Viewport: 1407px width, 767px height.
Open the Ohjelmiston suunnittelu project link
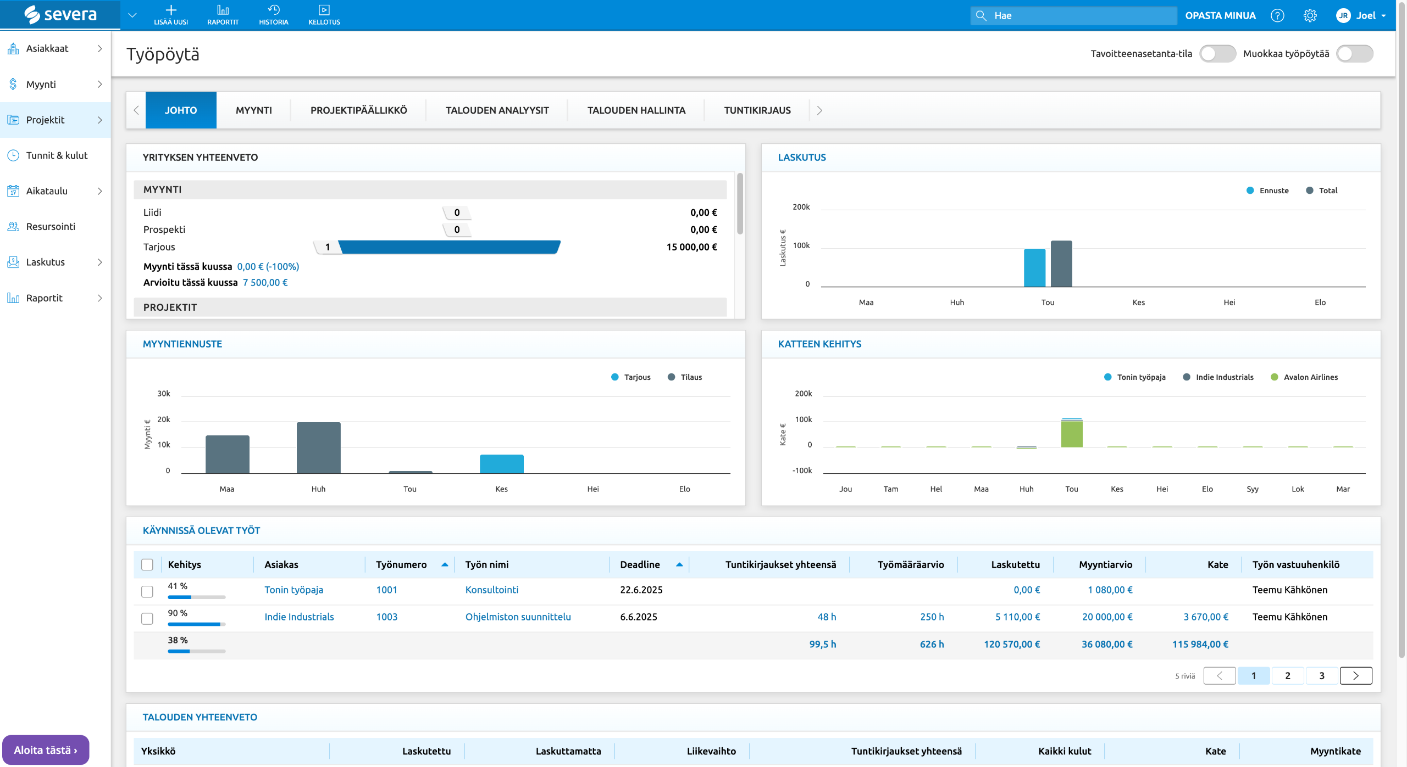[518, 617]
